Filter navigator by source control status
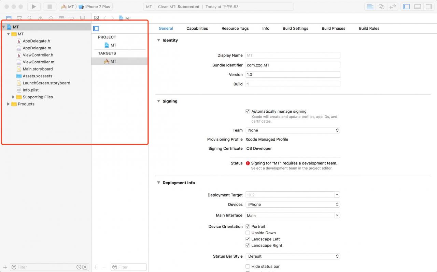The image size is (437, 272). pyautogui.click(x=85, y=267)
